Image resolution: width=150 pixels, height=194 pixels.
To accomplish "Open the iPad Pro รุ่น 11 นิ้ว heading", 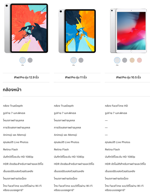I will 76,77.
